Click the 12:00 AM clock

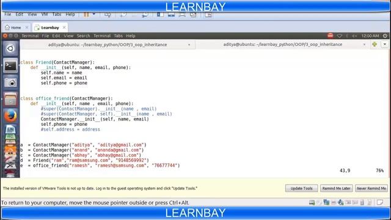(370, 36)
